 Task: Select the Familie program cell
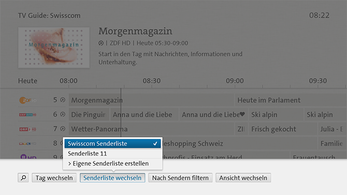(332, 143)
